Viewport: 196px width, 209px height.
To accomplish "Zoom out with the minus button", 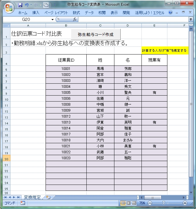I will [150, 203].
